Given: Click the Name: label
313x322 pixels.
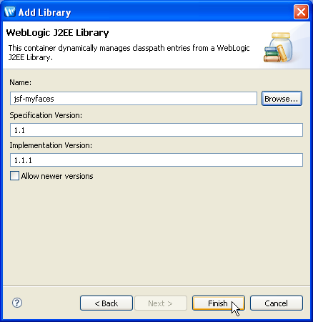Looking at the screenshot, I should pyautogui.click(x=21, y=82).
